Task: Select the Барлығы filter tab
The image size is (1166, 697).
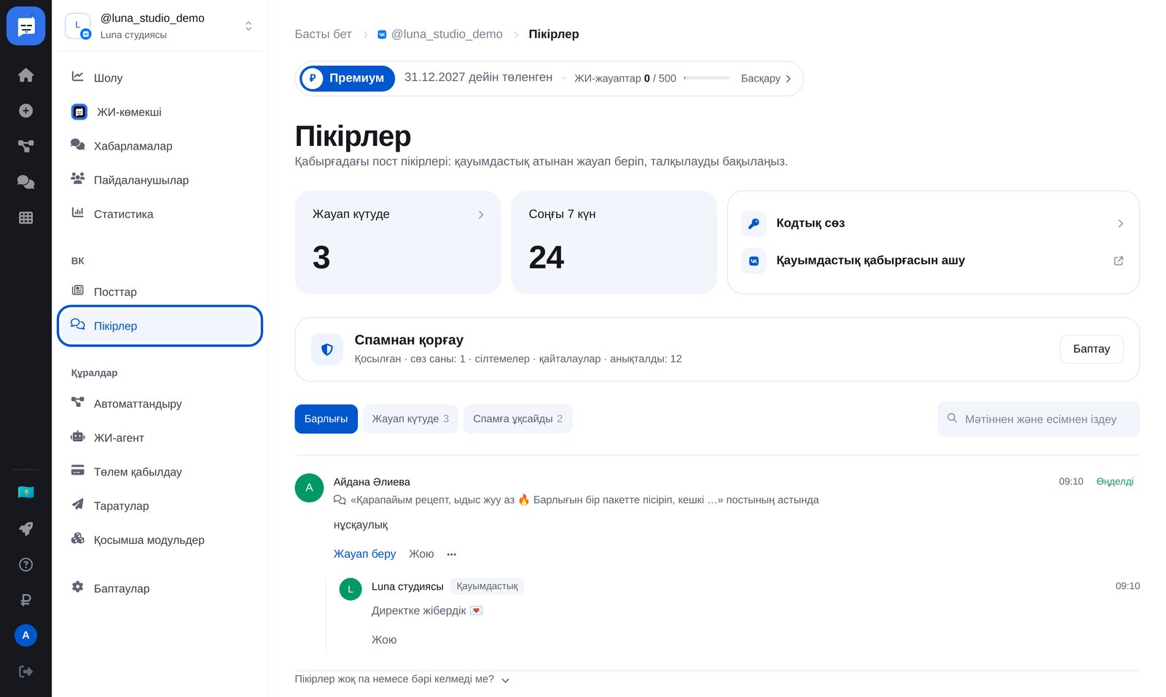Action: click(x=326, y=418)
